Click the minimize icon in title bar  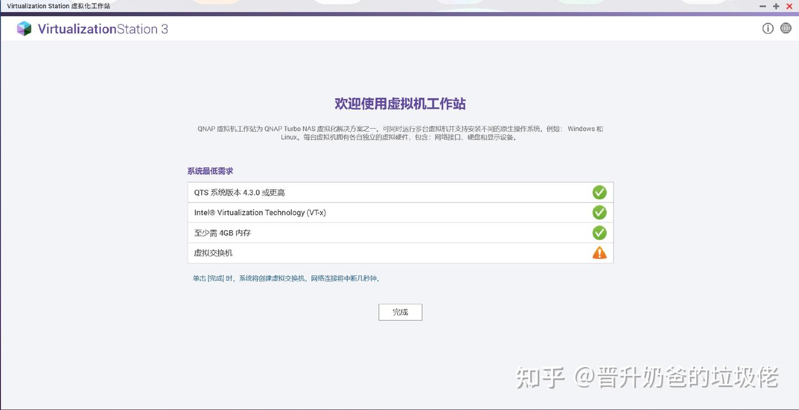tap(762, 6)
